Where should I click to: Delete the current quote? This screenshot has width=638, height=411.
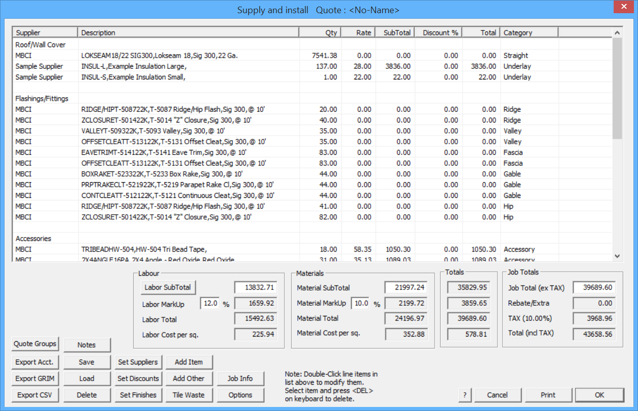(x=87, y=395)
